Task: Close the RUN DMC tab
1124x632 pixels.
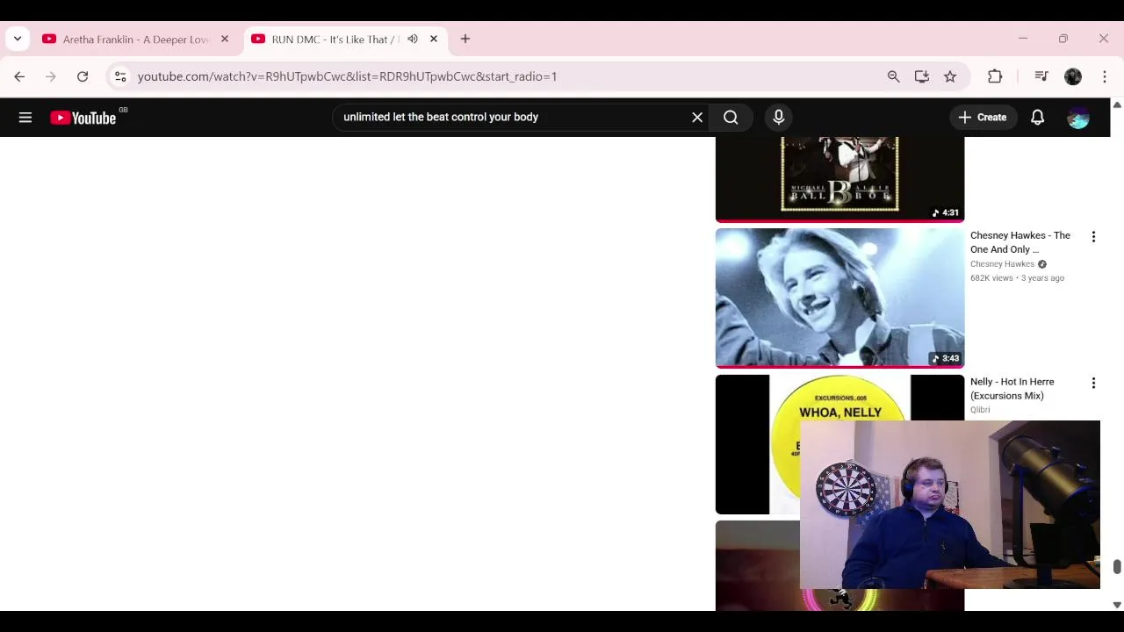Action: point(434,39)
